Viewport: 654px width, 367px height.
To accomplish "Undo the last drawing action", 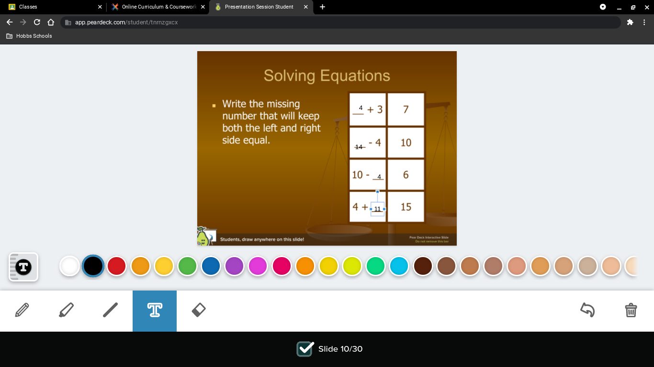I will [587, 310].
